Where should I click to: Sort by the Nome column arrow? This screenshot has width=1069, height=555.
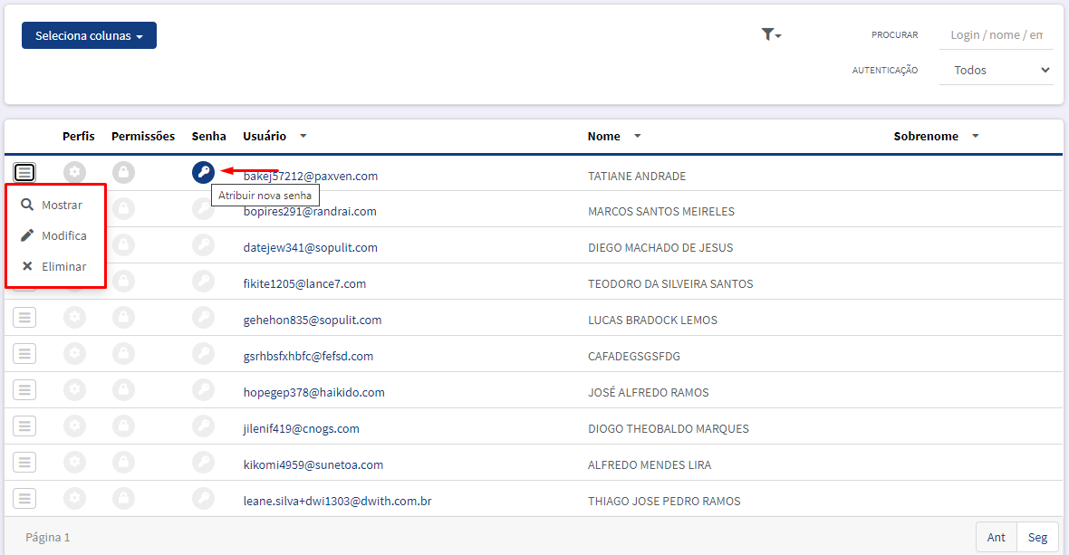(638, 136)
